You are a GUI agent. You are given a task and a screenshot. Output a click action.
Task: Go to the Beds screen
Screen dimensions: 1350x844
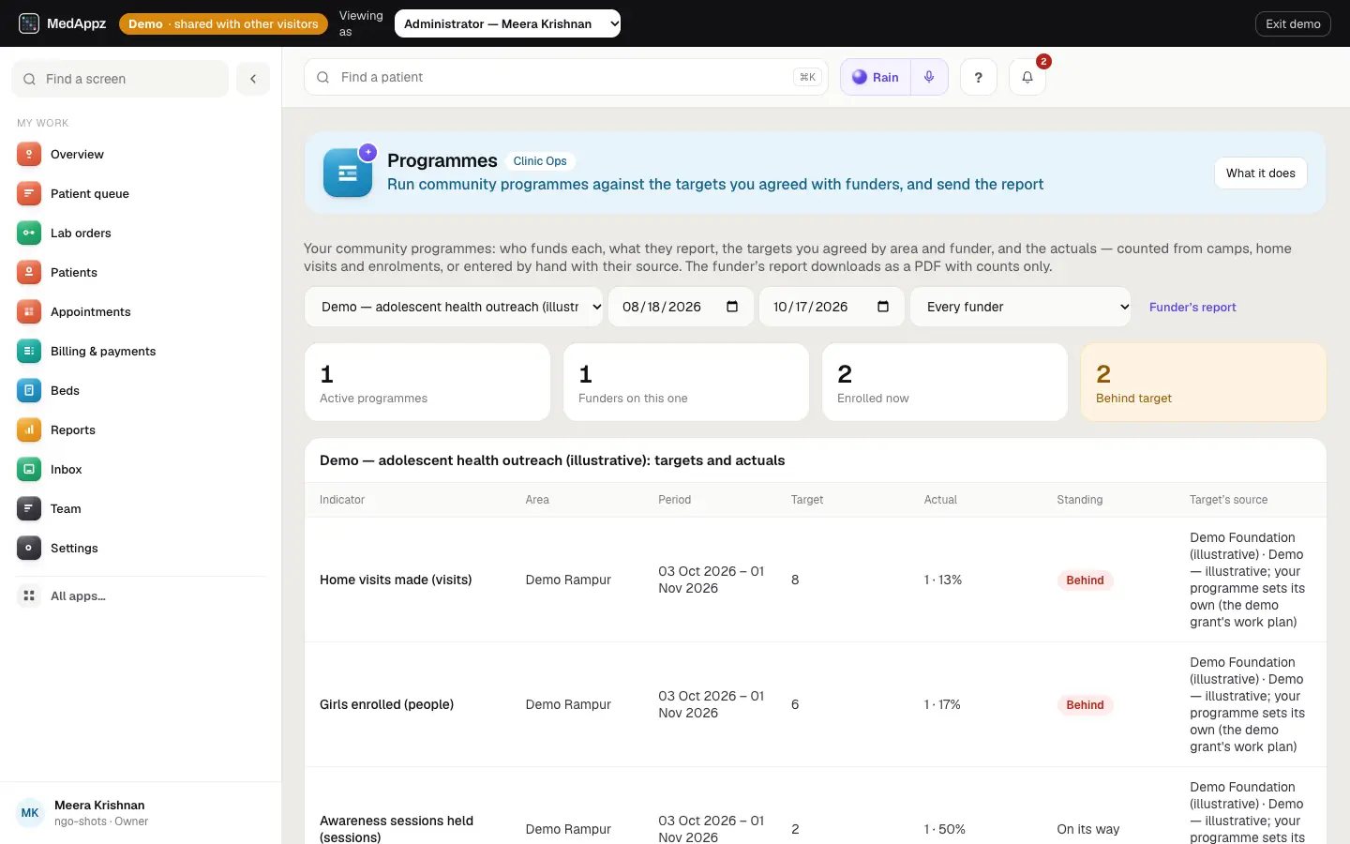141,390
